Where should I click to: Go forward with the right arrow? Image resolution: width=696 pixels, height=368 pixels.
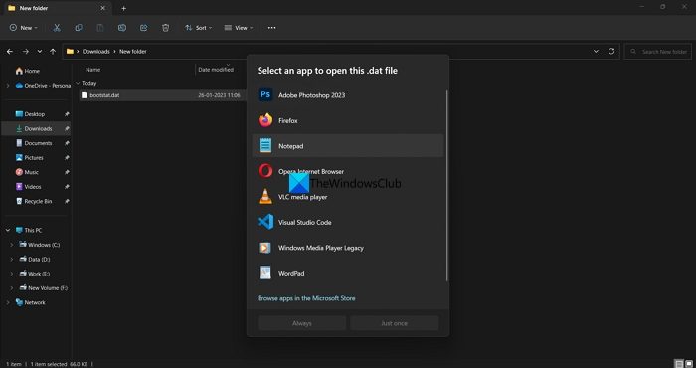[25, 52]
